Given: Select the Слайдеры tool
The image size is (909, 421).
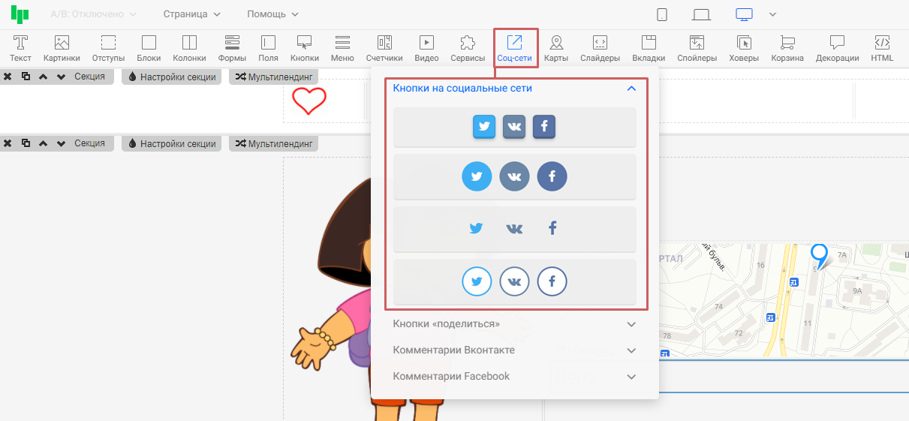Looking at the screenshot, I should point(600,49).
